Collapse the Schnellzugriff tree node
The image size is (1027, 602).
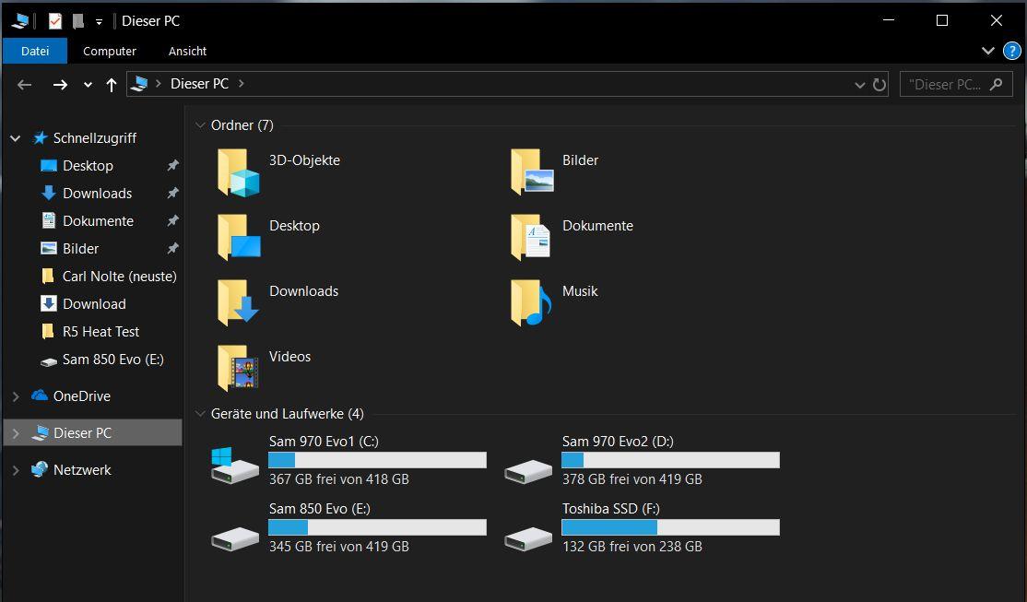pos(16,138)
